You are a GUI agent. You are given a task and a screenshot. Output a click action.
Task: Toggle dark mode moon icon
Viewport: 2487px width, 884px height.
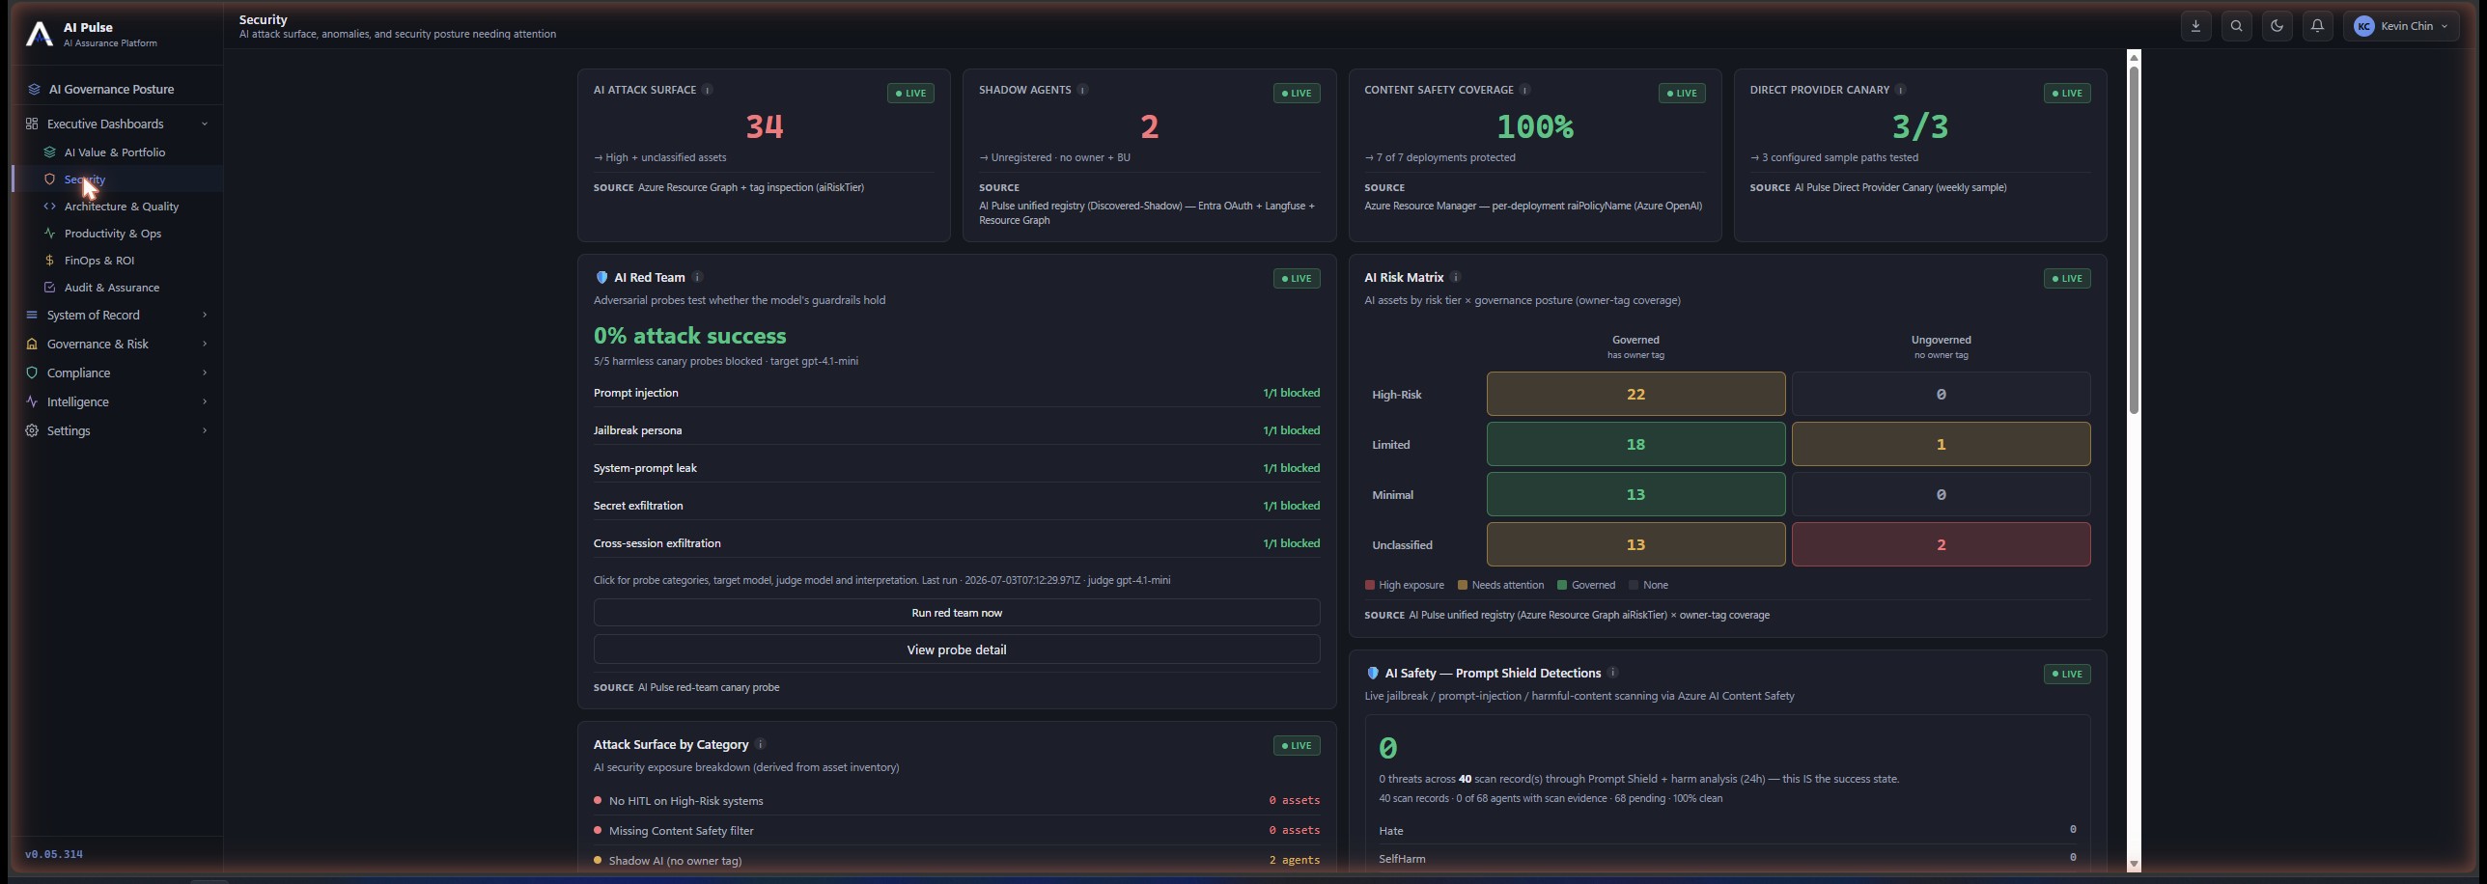pyautogui.click(x=2277, y=26)
